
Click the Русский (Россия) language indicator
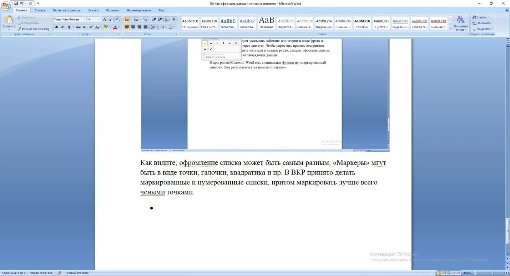(77, 273)
